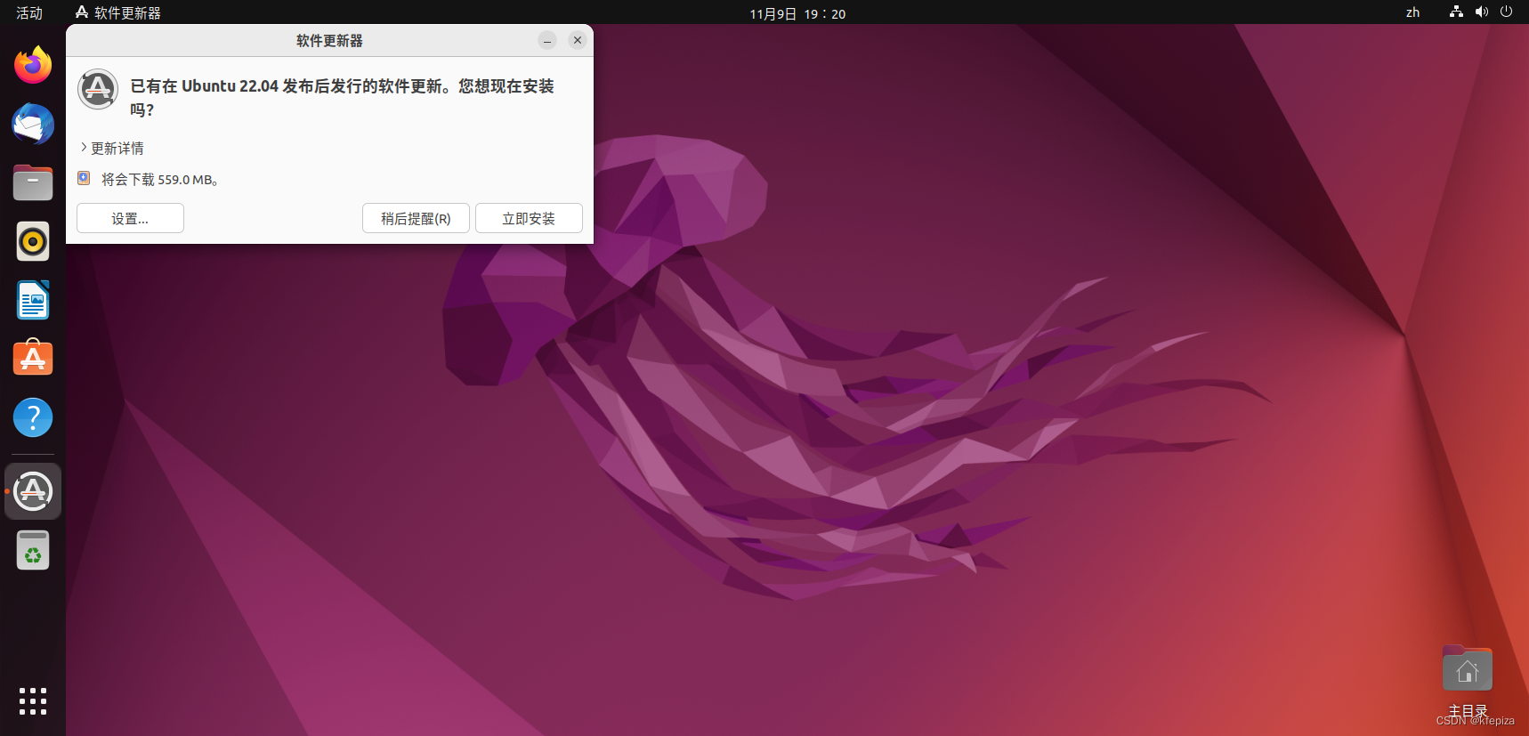Close the 软件更新器 dialog
The height and width of the screenshot is (736, 1529).
(578, 40)
